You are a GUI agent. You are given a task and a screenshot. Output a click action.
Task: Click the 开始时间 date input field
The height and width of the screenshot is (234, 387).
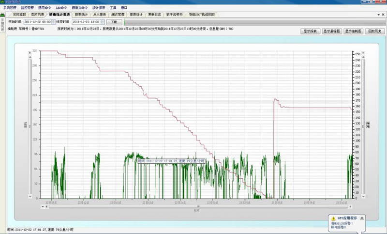tap(37, 22)
